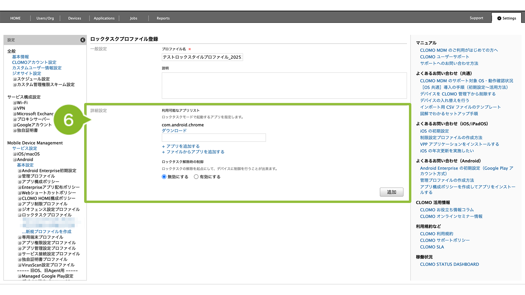
Task: Expand the Managed Google Play設定 node
Action: click(x=19, y=276)
